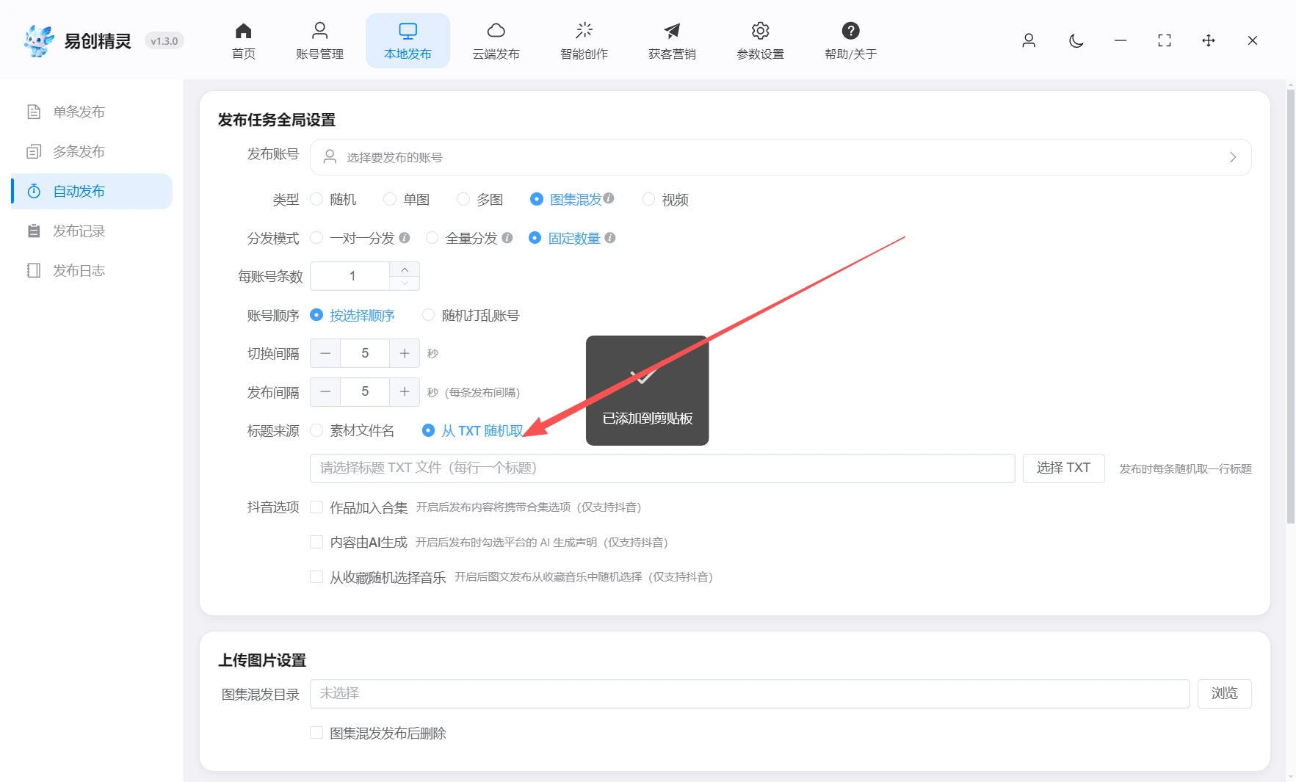
Task: Click the 发布间隔 value field
Action: 365,391
